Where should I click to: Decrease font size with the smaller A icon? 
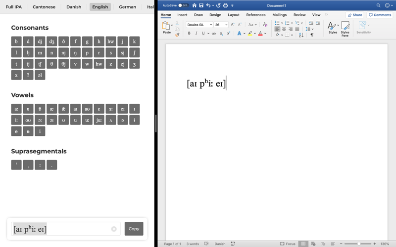coord(240,24)
